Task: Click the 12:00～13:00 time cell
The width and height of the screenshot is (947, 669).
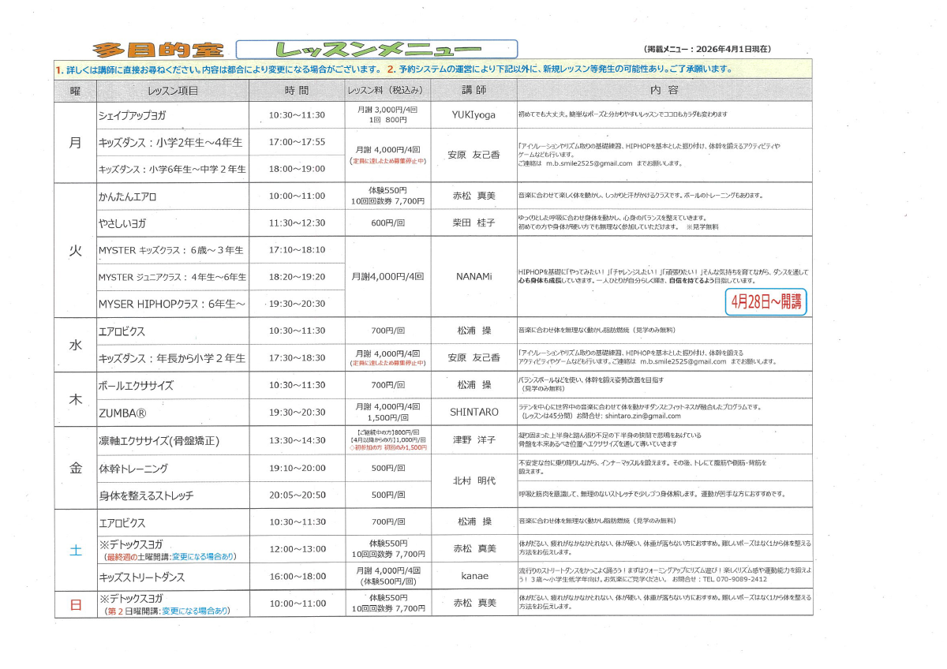Action: (297, 550)
